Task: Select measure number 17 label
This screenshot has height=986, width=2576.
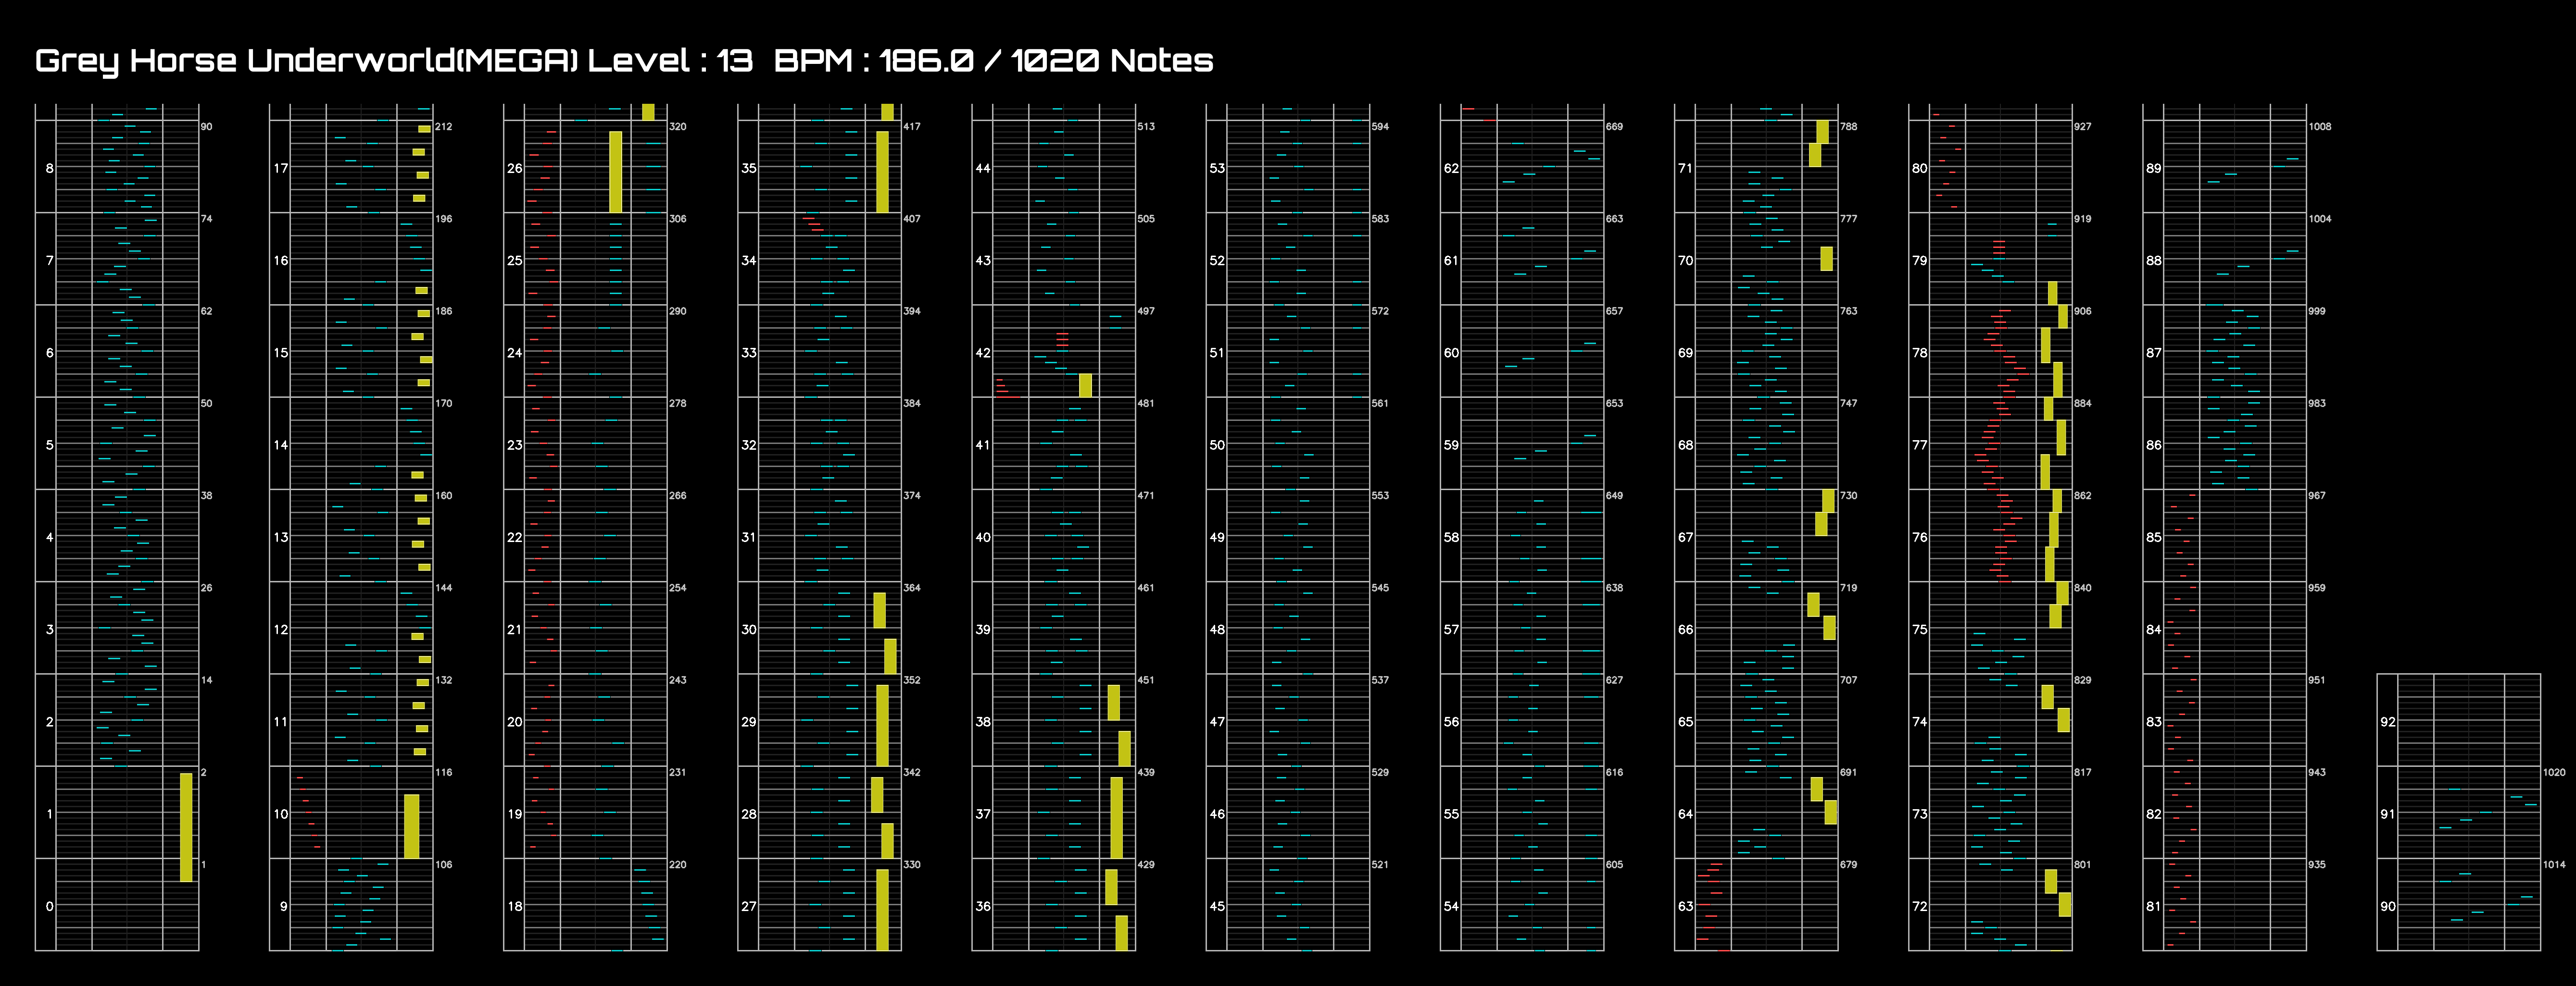Action: click(281, 168)
